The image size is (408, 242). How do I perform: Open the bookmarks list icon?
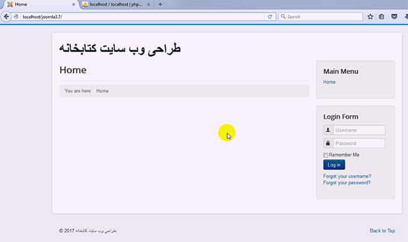point(382,17)
